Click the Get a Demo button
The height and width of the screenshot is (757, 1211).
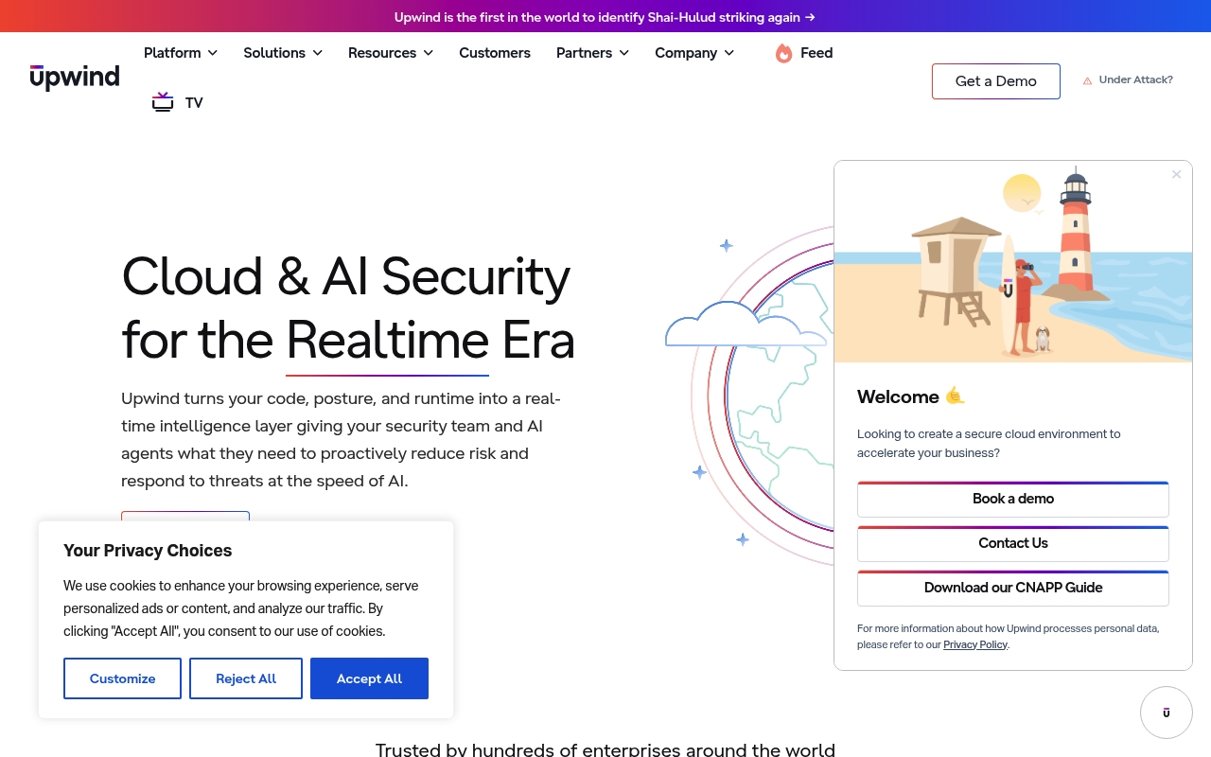996,81
